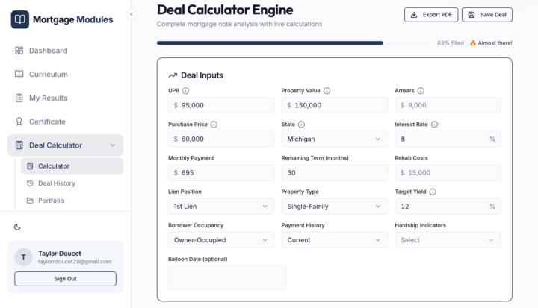The height and width of the screenshot is (308, 538).
Task: Click the info icon next to Arrears
Action: [421, 91]
